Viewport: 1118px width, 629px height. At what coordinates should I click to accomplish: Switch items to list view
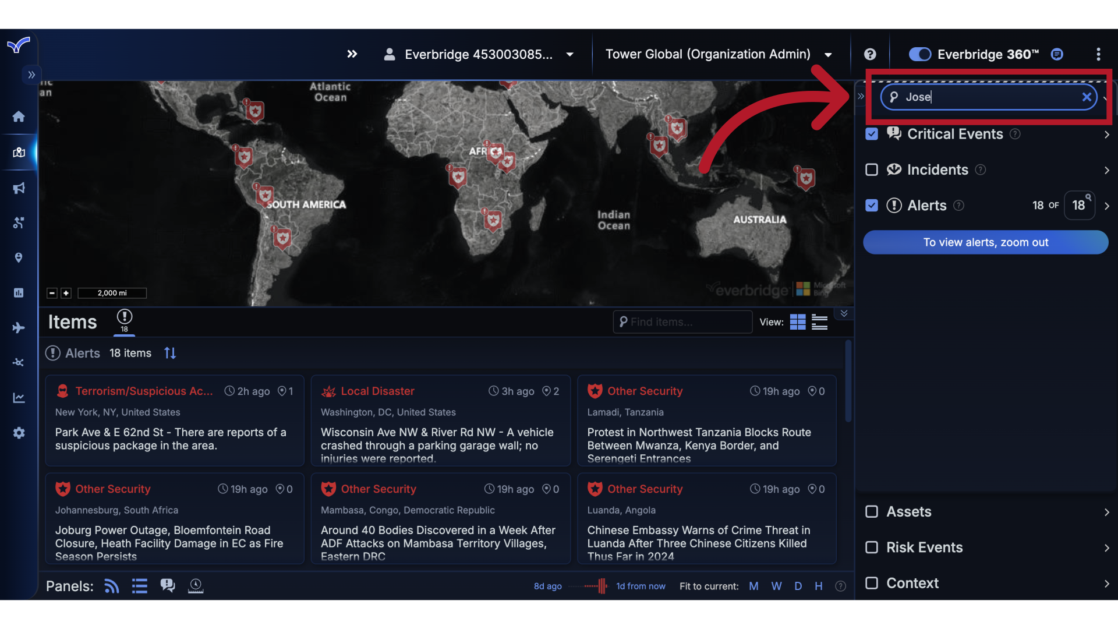[x=819, y=321]
